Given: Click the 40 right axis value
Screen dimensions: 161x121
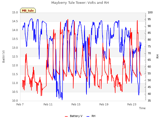Looking at the screenshot, I should [x=149, y=94].
